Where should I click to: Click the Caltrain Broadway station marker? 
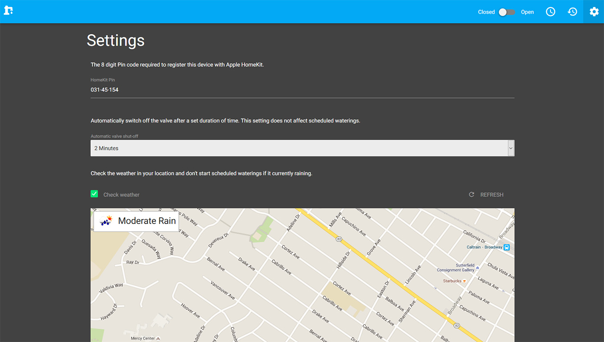click(x=507, y=247)
